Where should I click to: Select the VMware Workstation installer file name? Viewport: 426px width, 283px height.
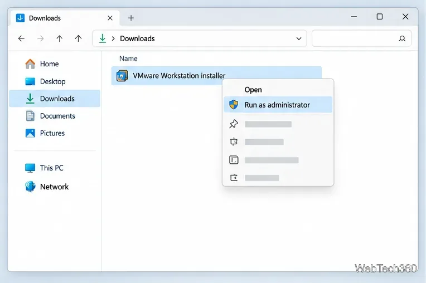point(179,76)
